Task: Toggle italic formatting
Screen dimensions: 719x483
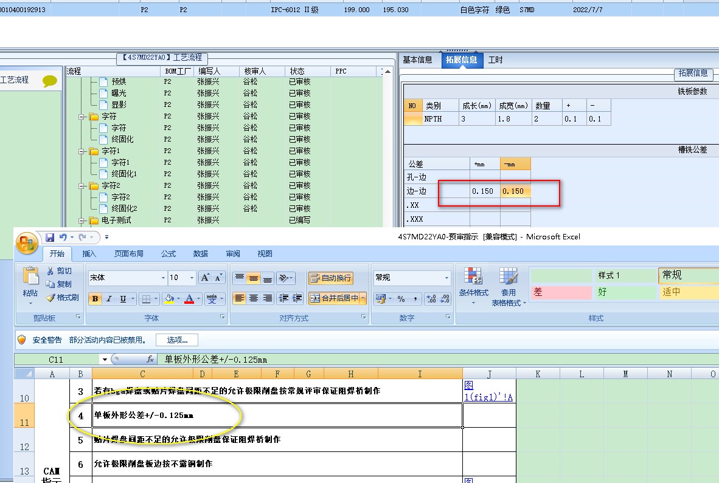Action: tap(109, 299)
